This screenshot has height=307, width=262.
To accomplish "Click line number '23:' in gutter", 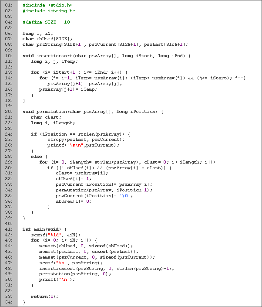I will 9,129.
